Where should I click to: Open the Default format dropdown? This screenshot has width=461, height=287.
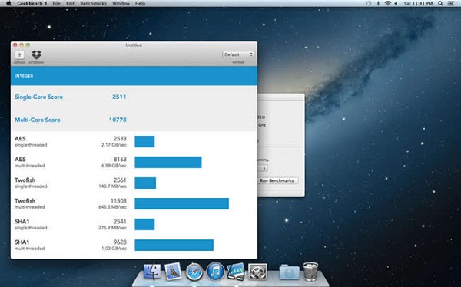click(238, 54)
